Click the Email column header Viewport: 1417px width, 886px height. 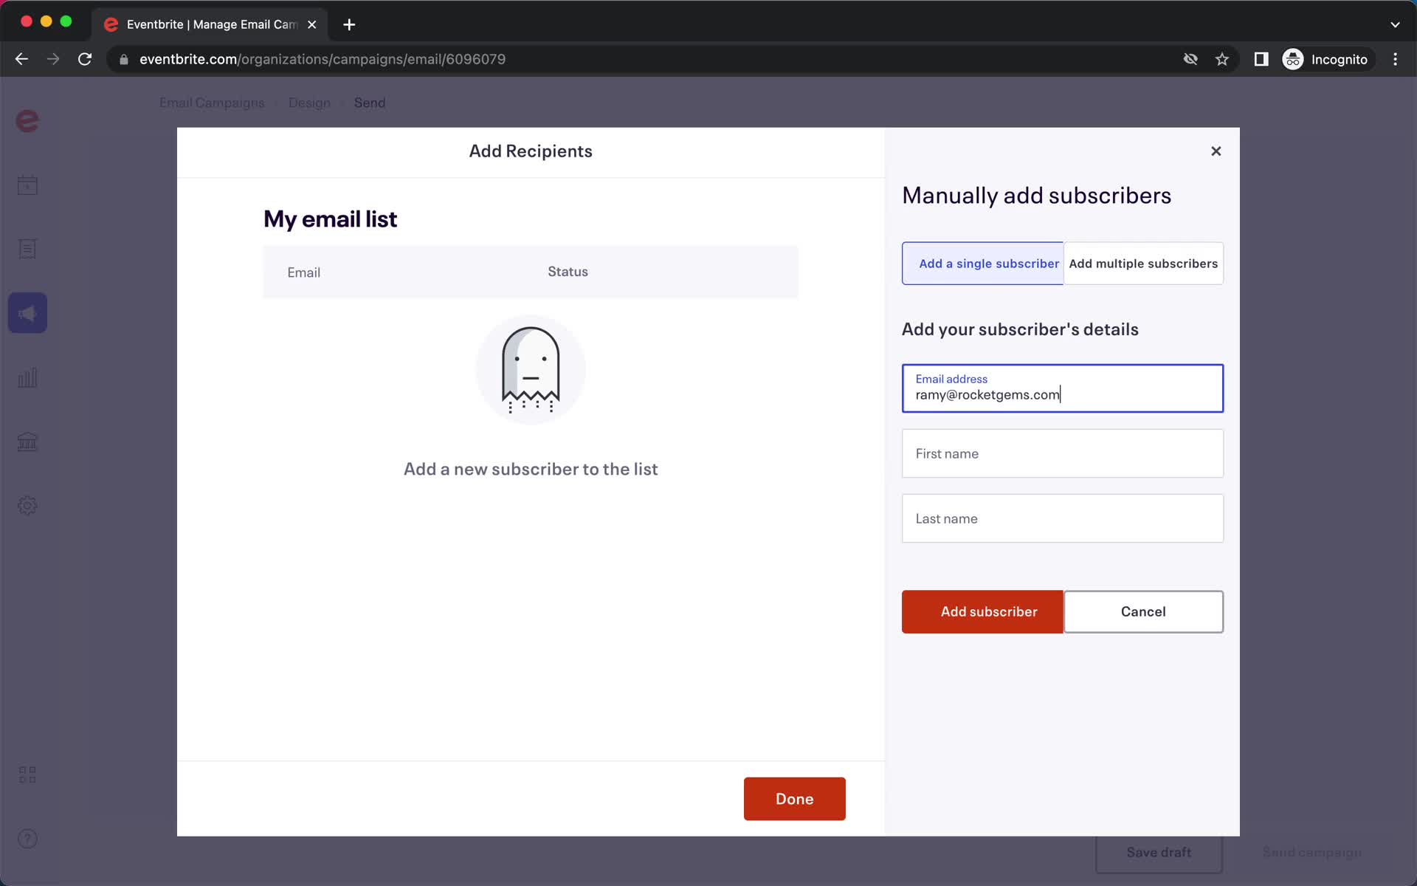pos(303,272)
